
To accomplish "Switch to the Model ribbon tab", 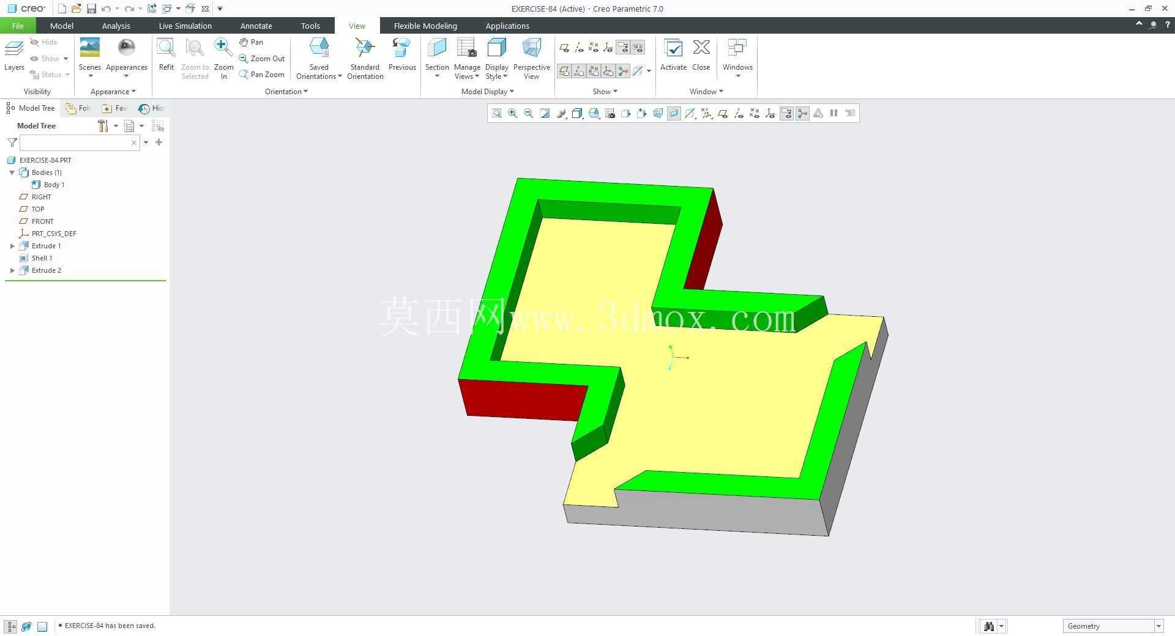I will pos(62,26).
